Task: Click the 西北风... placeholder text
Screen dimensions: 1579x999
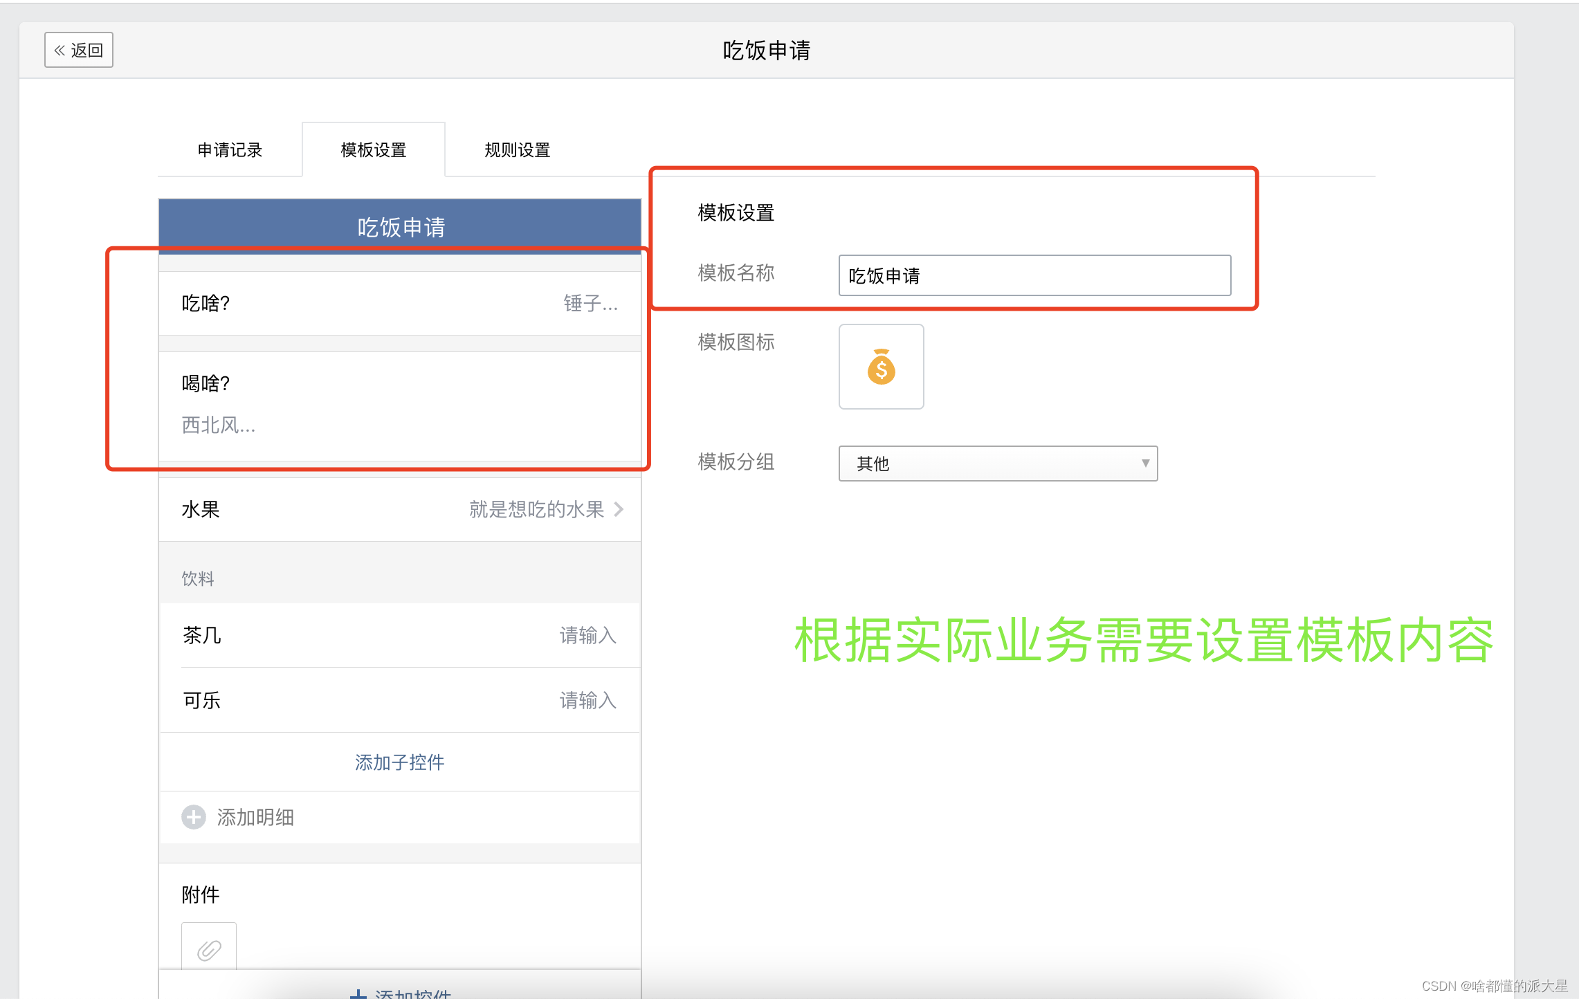Action: [x=219, y=425]
